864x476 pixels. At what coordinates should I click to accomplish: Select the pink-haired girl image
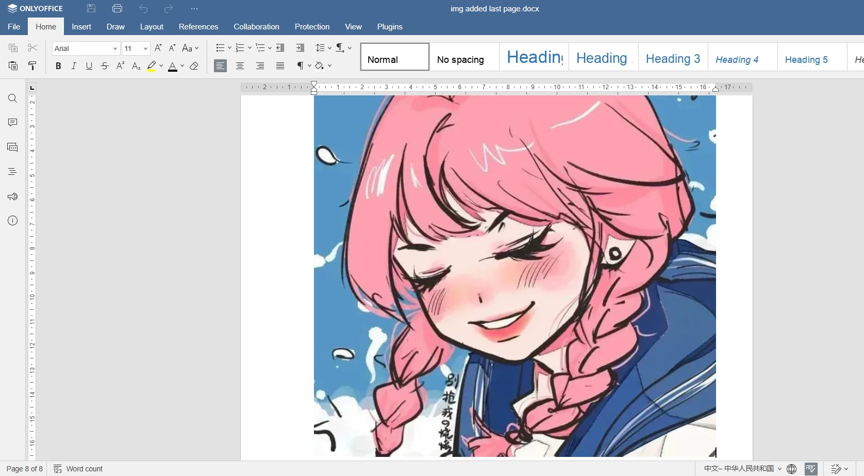pyautogui.click(x=515, y=276)
